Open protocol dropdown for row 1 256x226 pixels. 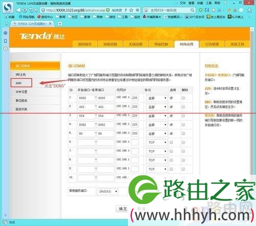(x=157, y=98)
